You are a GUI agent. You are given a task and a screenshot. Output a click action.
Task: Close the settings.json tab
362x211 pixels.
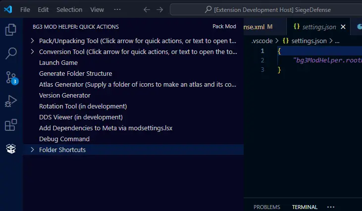pyautogui.click(x=343, y=27)
